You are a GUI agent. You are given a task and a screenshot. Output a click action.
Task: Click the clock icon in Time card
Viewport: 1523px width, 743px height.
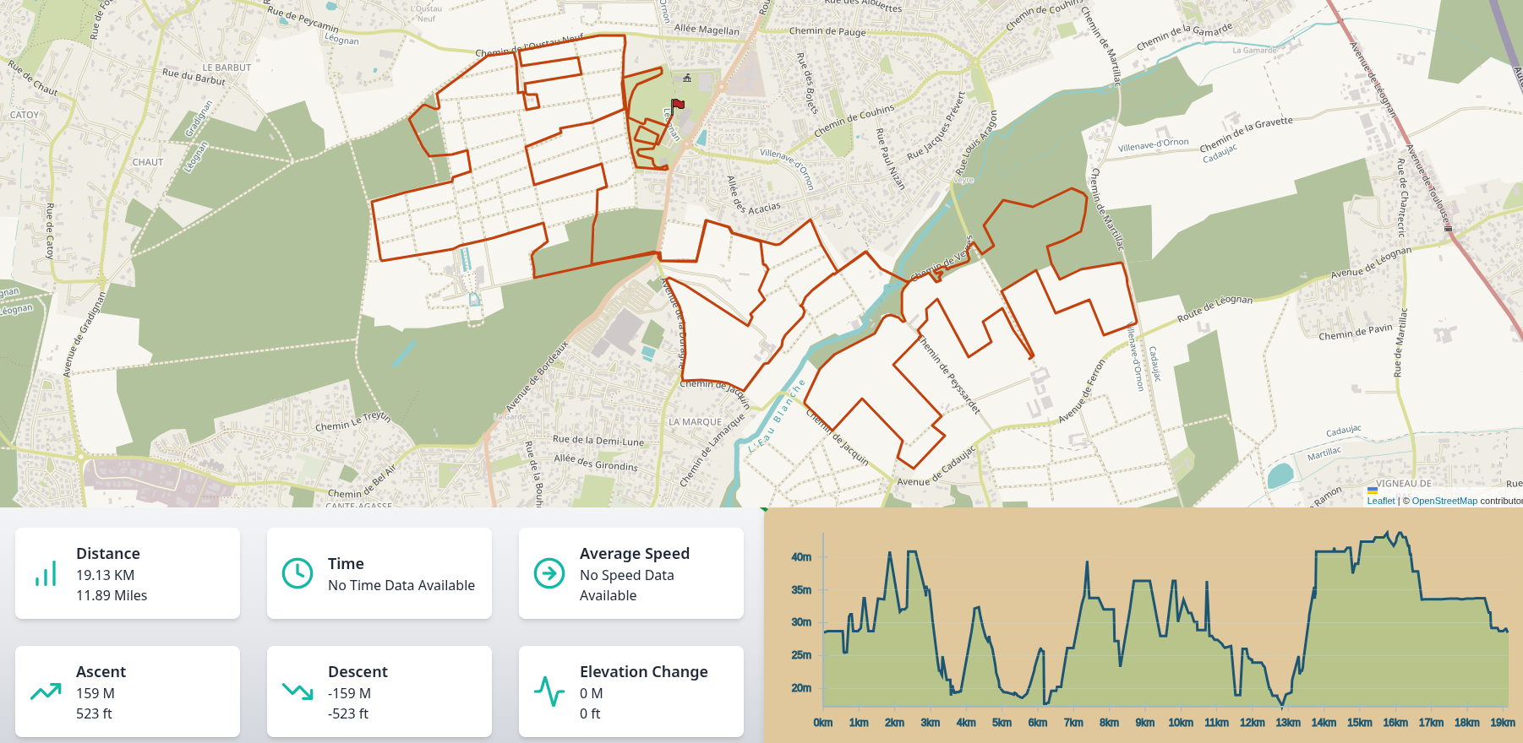298,574
